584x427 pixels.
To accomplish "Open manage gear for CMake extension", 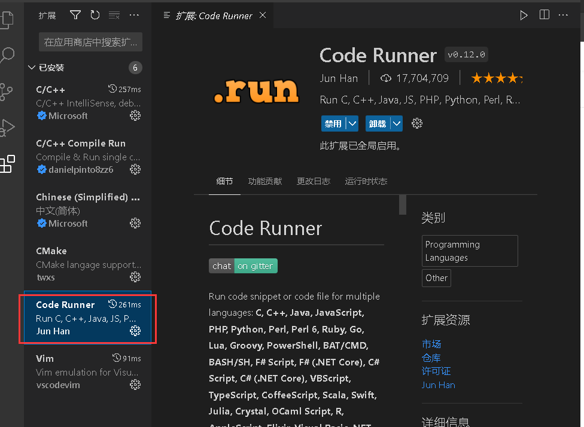I will pos(135,277).
